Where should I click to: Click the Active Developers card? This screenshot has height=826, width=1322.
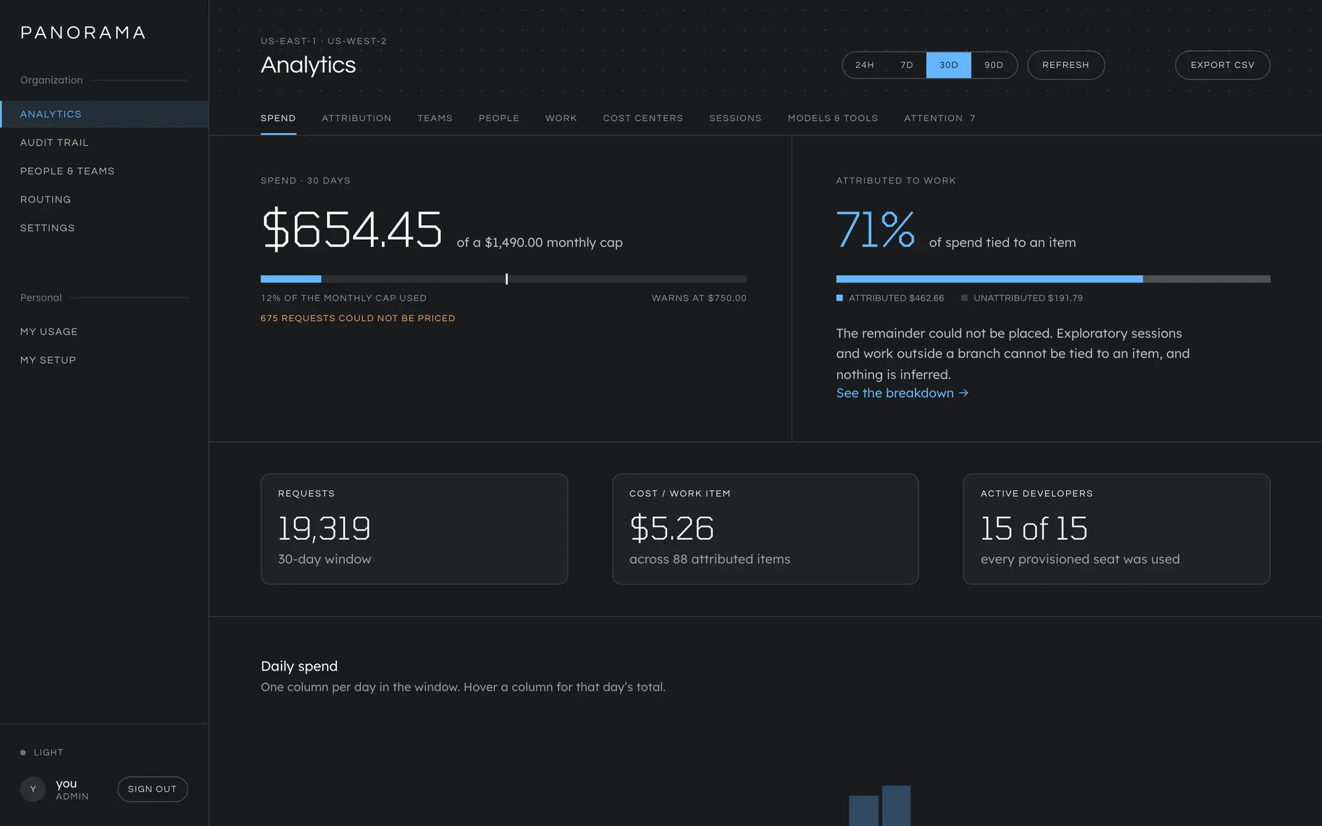1116,529
